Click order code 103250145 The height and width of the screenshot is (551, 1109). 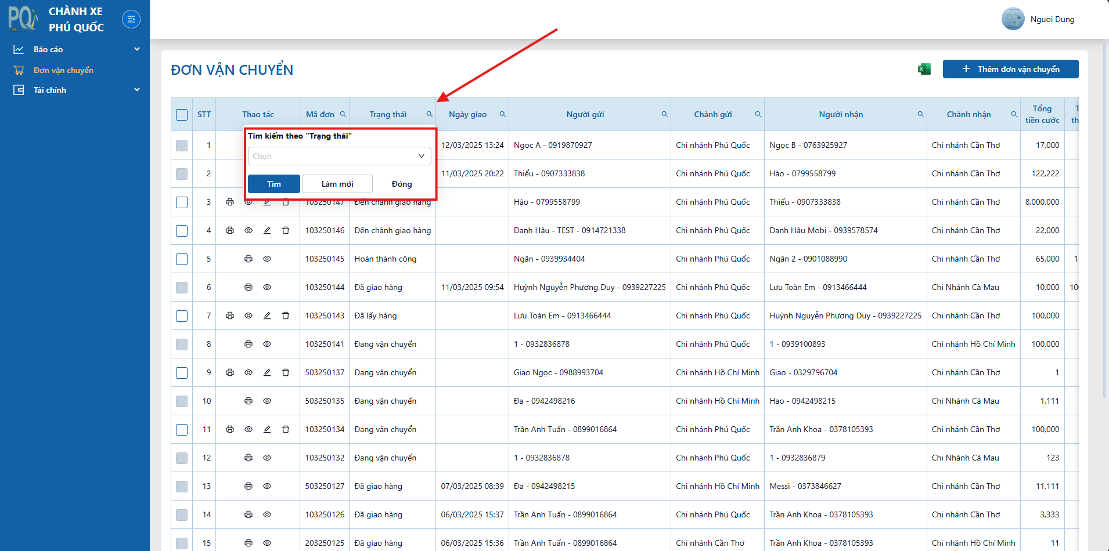(x=325, y=259)
